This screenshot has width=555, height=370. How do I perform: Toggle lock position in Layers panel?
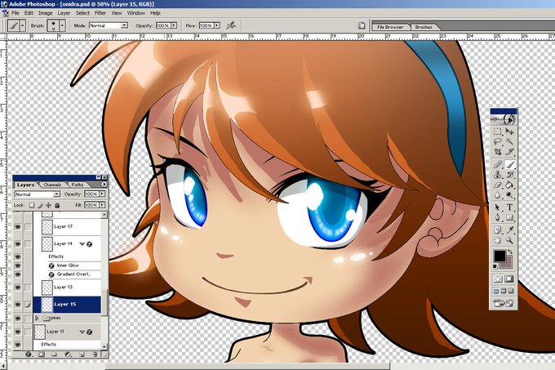click(48, 205)
